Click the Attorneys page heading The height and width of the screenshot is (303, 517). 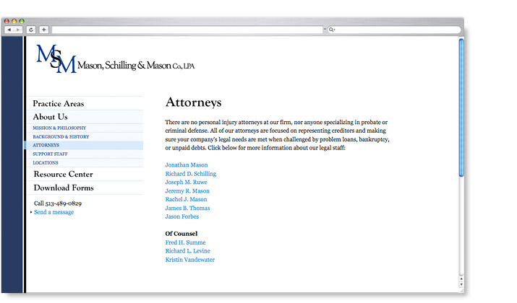194,102
